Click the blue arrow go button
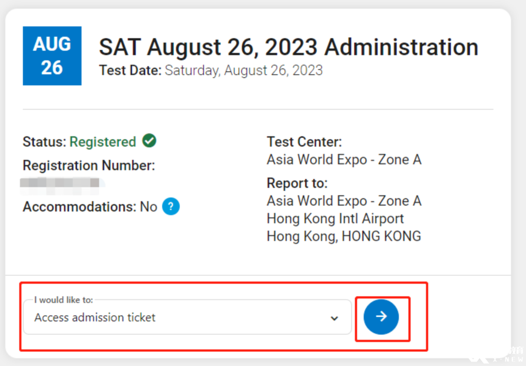Screen dimensions: 526x366 381,317
